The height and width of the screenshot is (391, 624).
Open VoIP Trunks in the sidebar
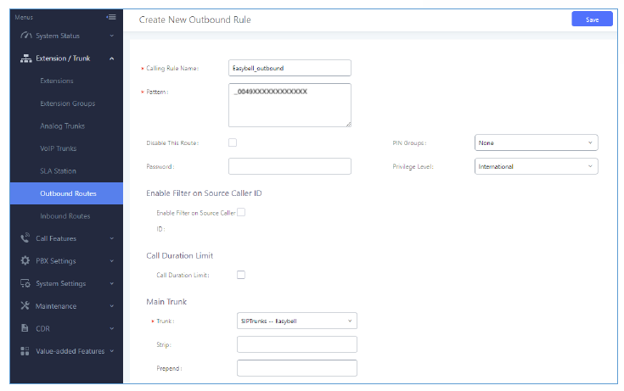click(x=58, y=148)
